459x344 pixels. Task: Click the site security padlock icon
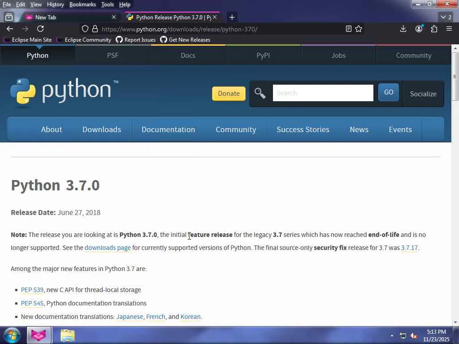pyautogui.click(x=95, y=29)
